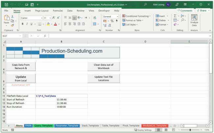
Task: Click the AutoSum sigma icon
Action: (x=175, y=16)
